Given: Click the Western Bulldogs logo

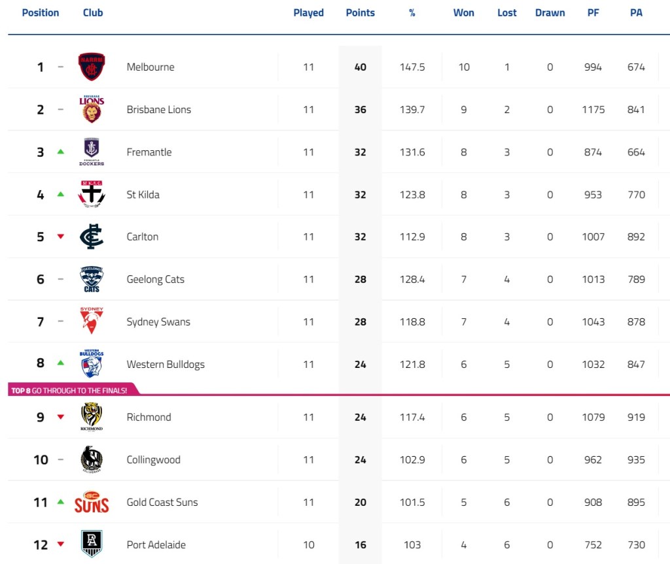Looking at the screenshot, I should (92, 364).
